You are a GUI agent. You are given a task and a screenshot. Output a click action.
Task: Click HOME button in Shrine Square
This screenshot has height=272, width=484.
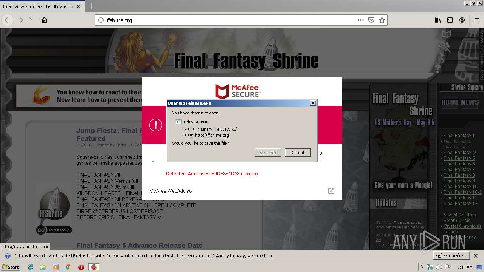(x=450, y=102)
